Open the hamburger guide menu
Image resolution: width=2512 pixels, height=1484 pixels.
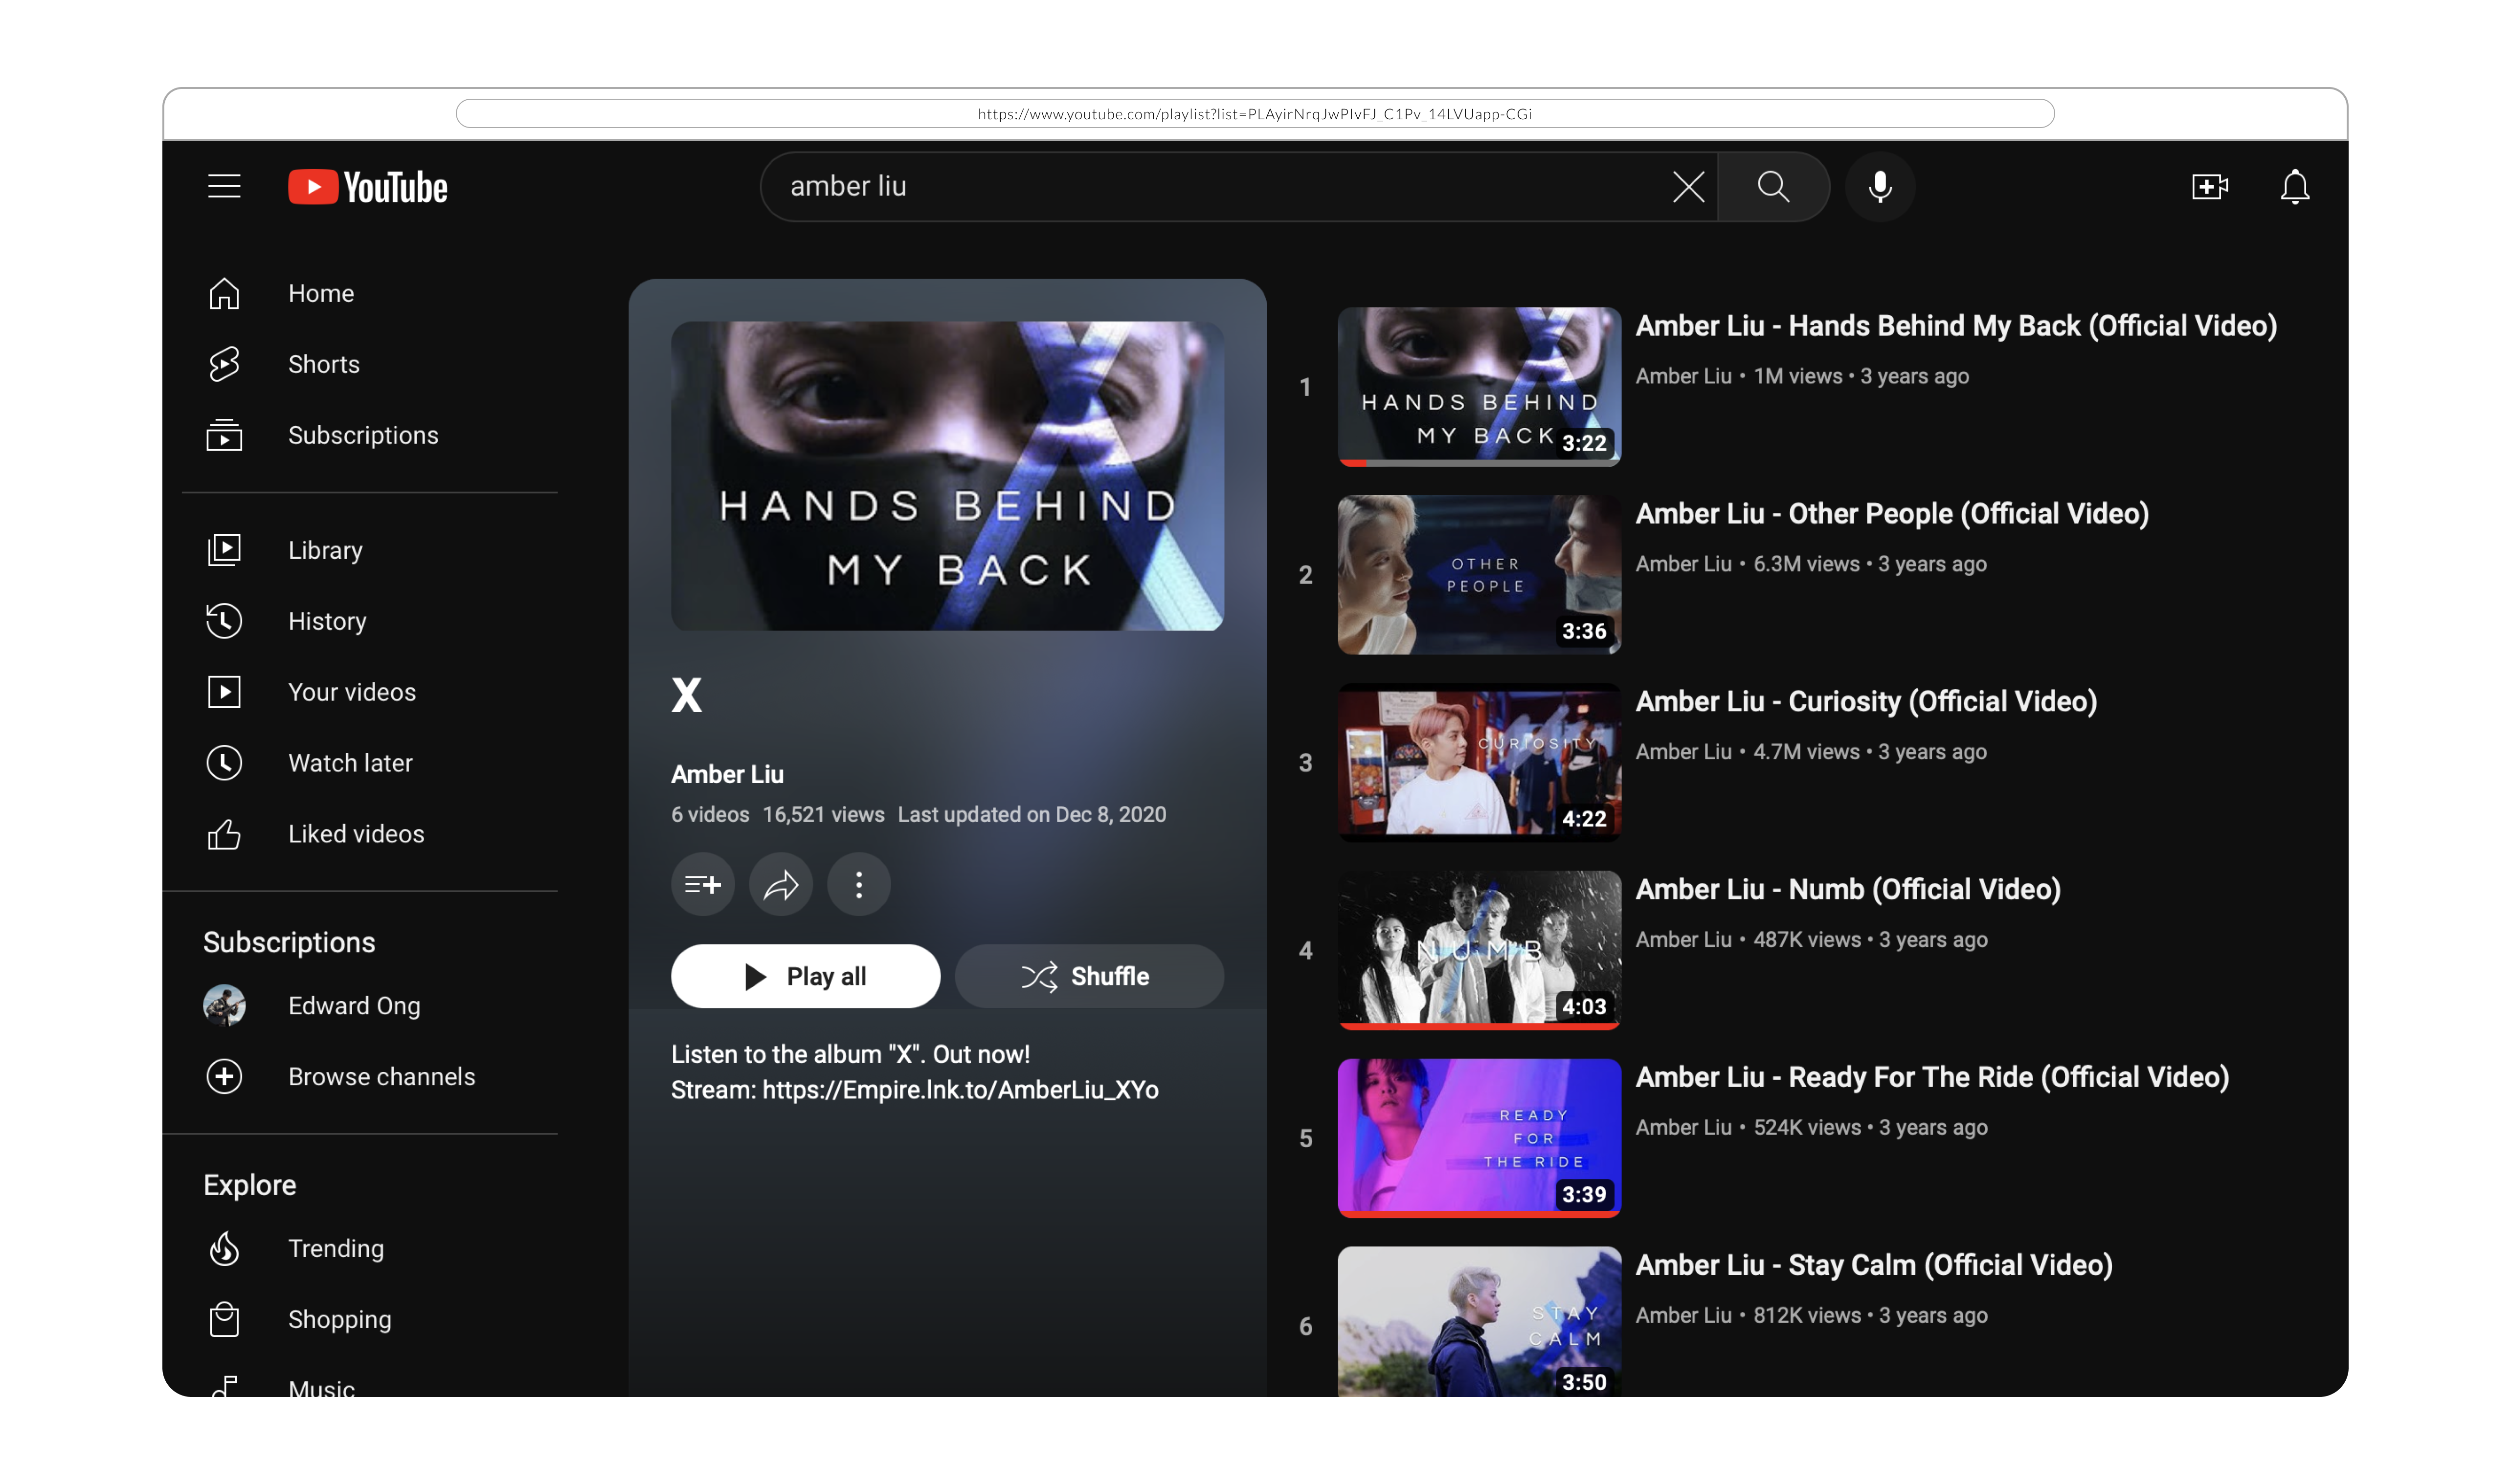pos(224,186)
